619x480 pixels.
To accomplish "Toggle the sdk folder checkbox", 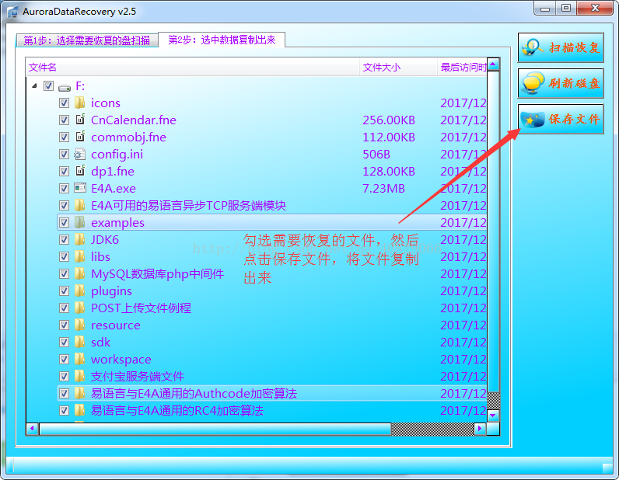I will [x=64, y=343].
